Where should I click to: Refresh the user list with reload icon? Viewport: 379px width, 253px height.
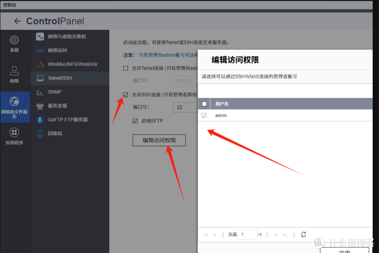point(303,234)
